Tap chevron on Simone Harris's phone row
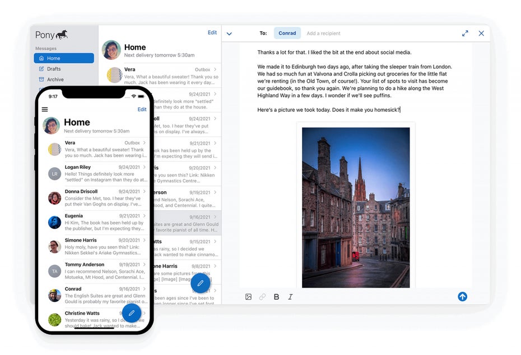 (144, 240)
